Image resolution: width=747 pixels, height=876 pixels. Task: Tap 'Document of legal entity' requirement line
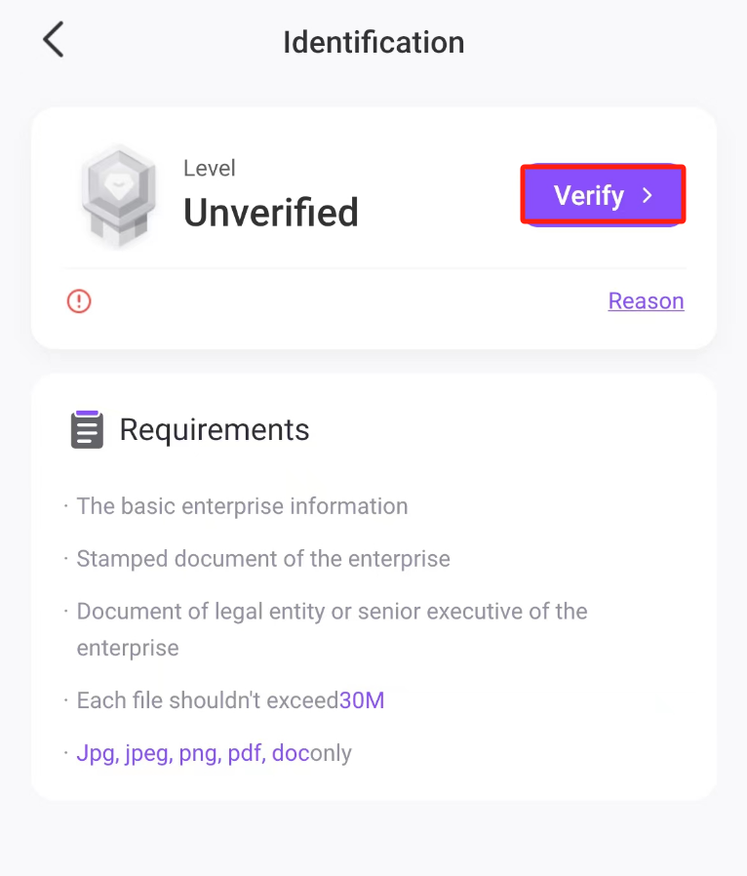pos(332,613)
